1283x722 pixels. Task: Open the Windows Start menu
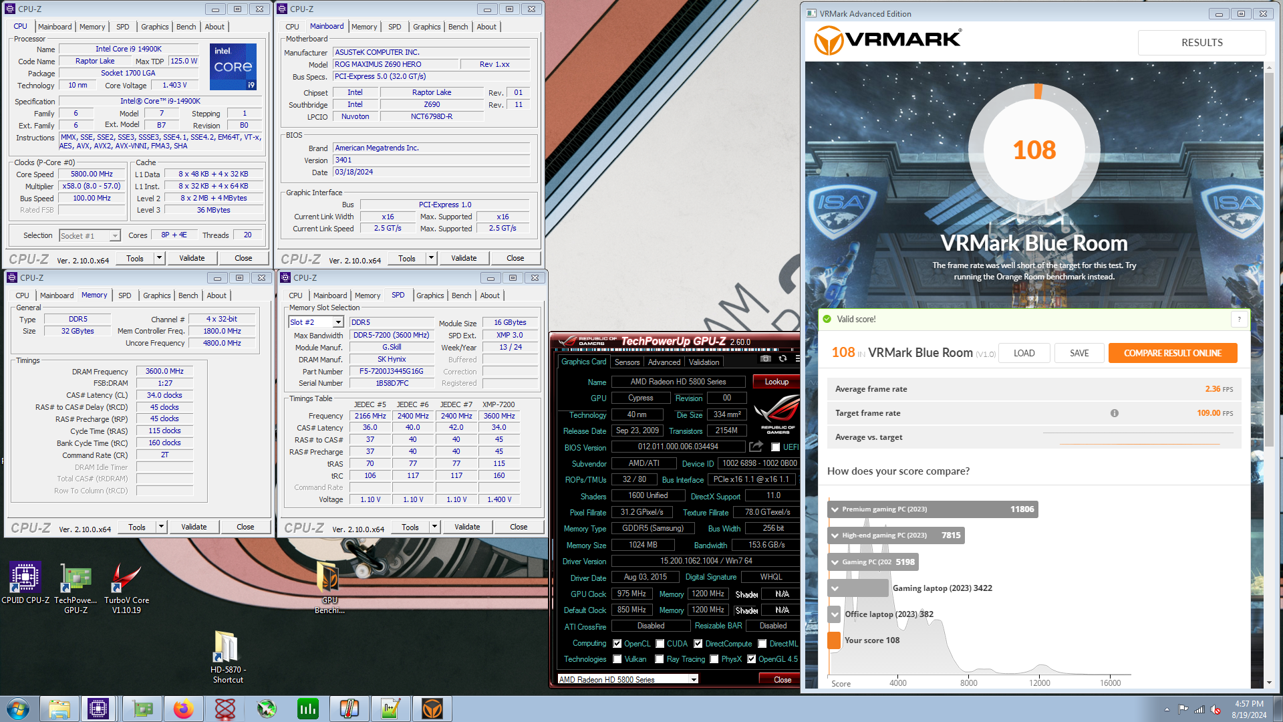18,709
